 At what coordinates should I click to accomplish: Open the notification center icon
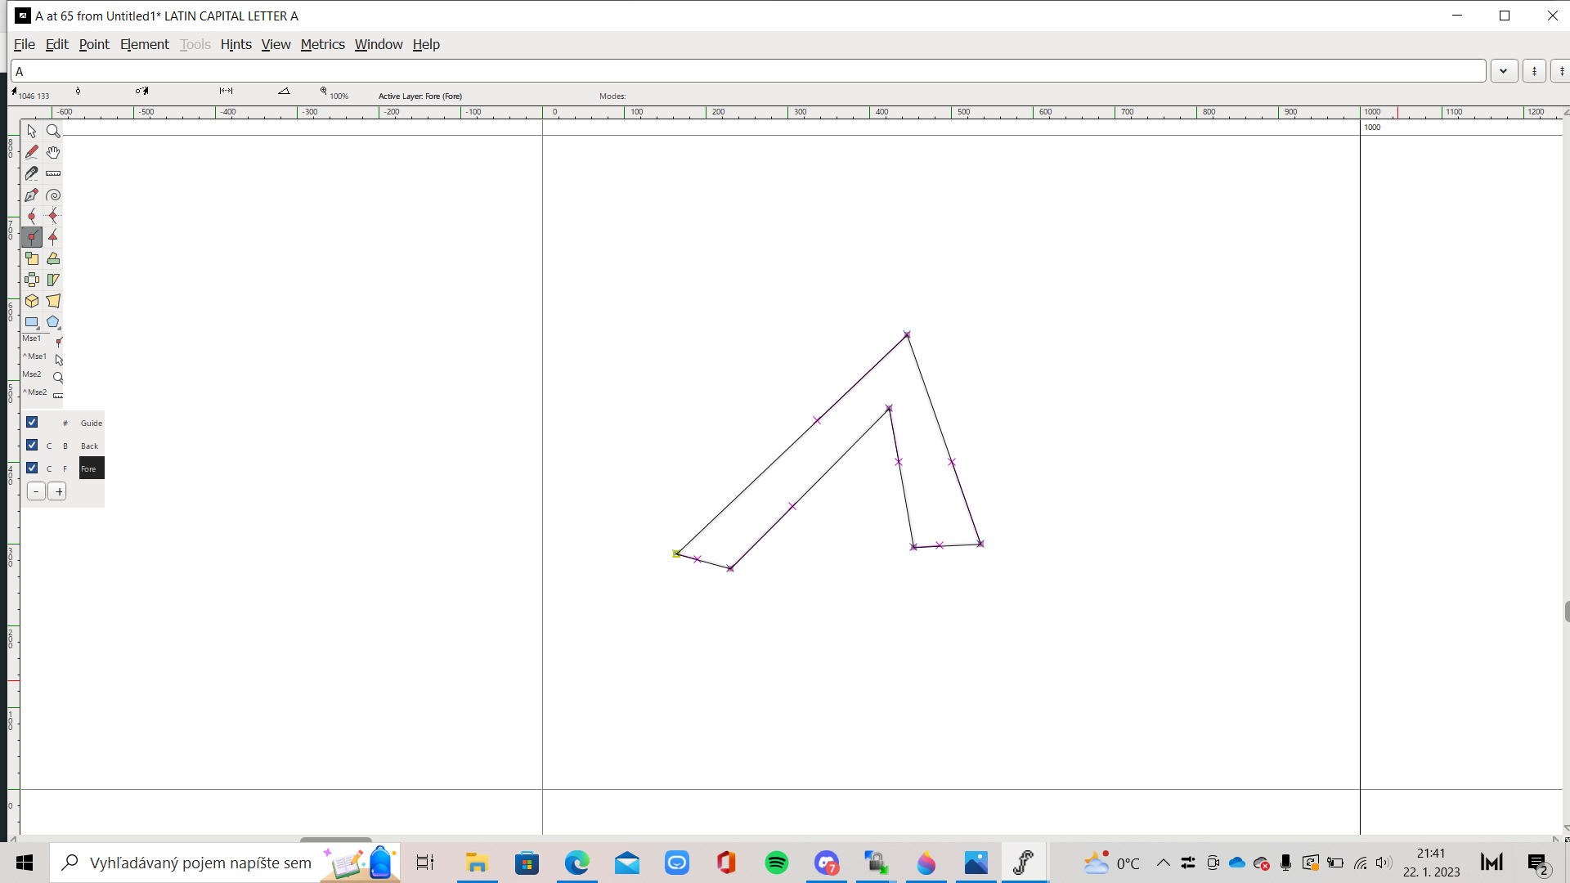(1538, 863)
